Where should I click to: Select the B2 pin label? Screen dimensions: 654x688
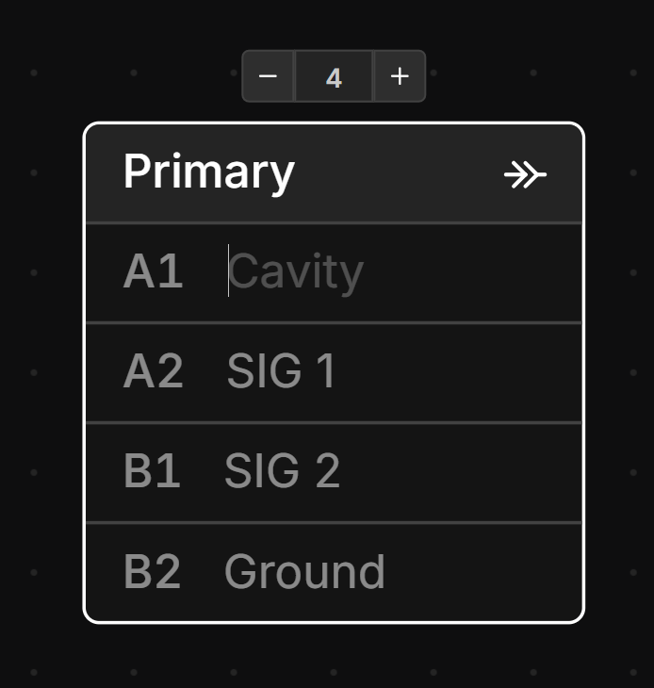(152, 571)
